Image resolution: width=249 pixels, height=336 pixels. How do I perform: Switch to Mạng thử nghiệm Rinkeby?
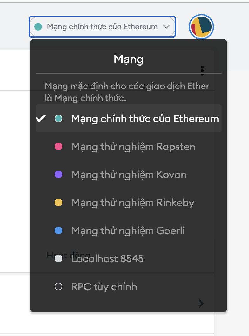click(x=133, y=203)
